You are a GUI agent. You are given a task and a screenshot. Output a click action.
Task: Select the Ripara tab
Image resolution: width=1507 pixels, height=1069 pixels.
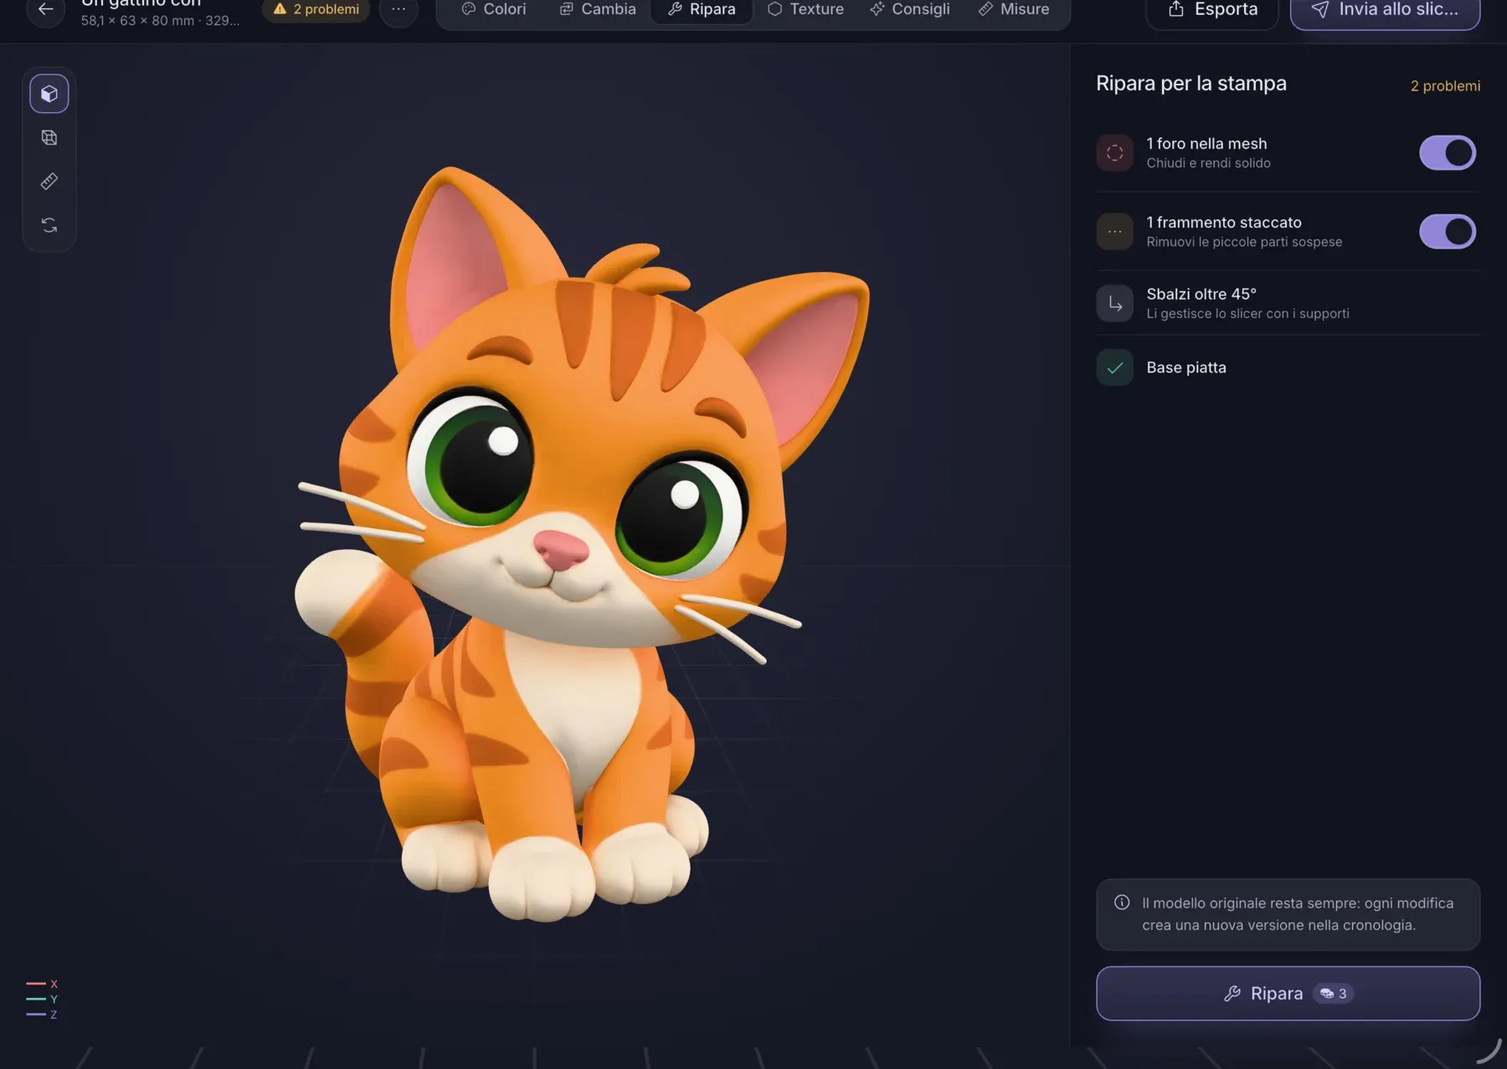coord(702,9)
